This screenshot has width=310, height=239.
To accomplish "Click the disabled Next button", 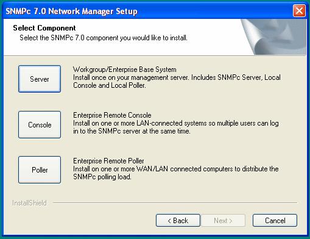I will (x=223, y=220).
